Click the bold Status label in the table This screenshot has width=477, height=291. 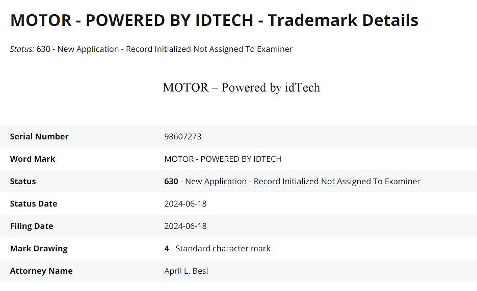(x=23, y=181)
